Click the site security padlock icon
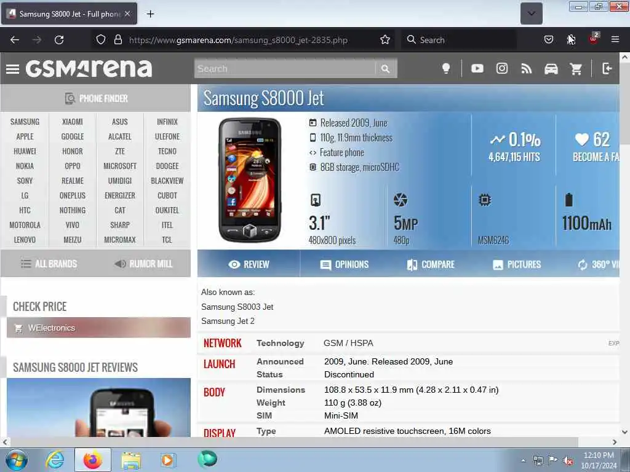The height and width of the screenshot is (472, 630). (x=118, y=40)
